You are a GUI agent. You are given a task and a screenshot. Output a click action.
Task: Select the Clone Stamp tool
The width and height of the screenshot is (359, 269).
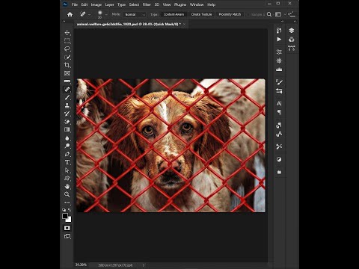click(x=67, y=105)
